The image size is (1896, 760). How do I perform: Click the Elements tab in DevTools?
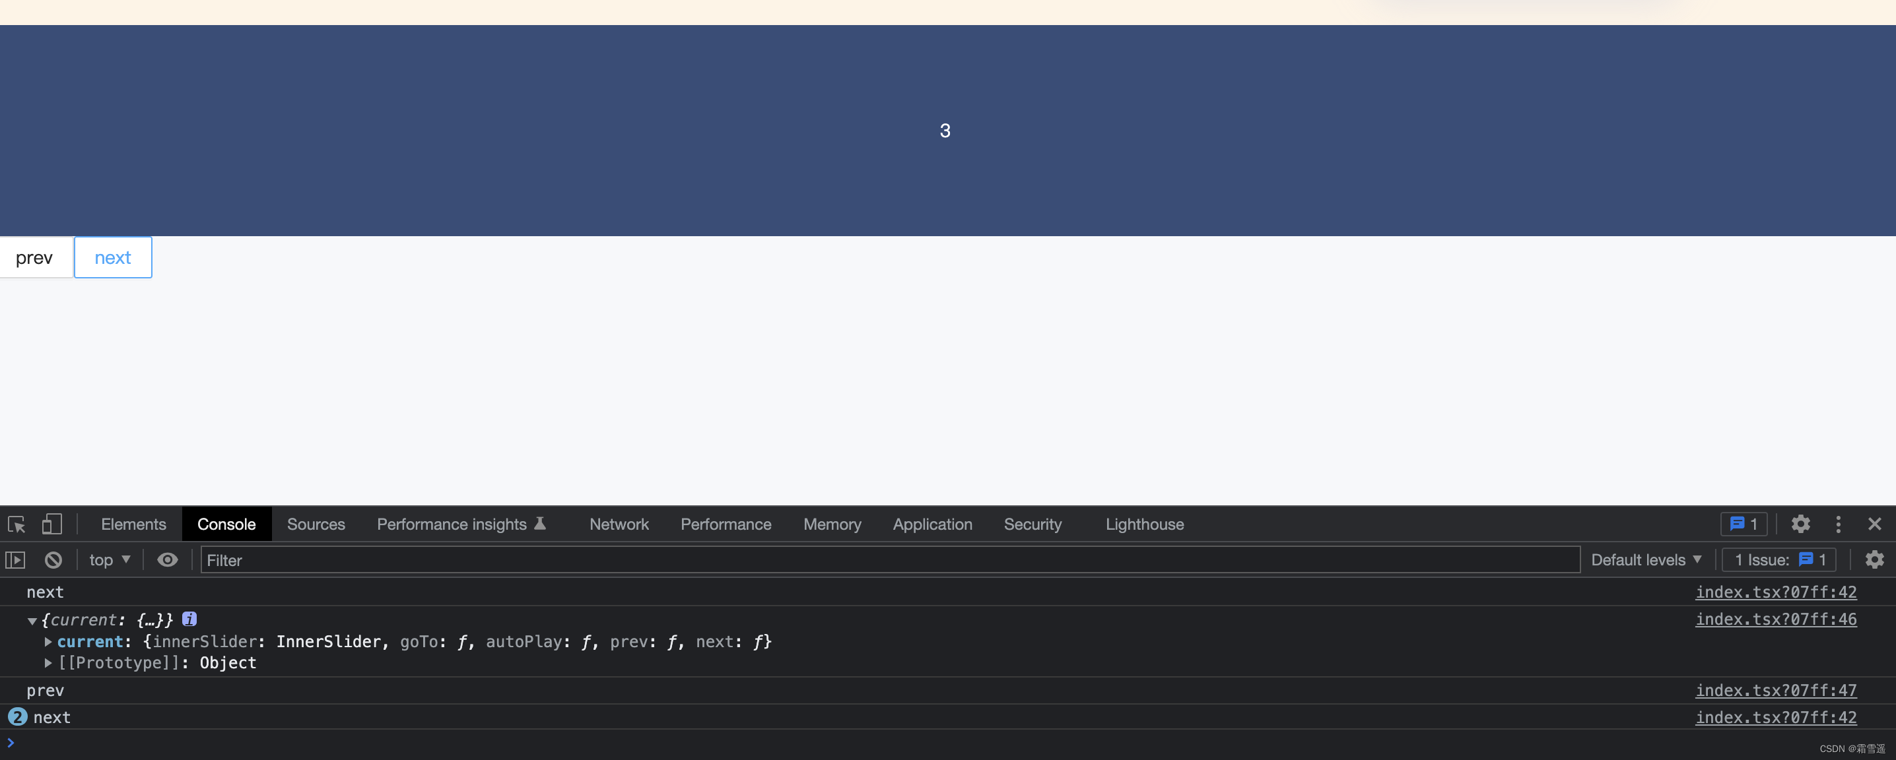coord(133,523)
